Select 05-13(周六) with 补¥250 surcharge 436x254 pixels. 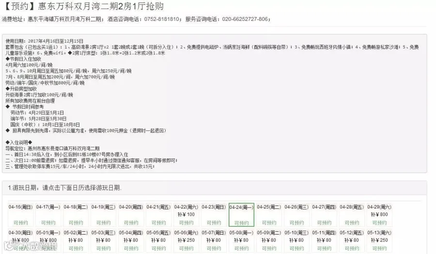[379, 240]
